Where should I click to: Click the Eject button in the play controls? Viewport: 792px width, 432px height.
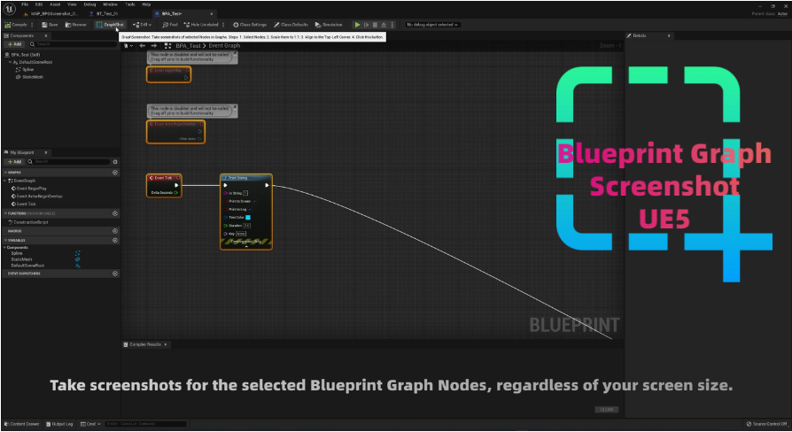(384, 25)
